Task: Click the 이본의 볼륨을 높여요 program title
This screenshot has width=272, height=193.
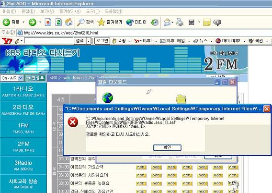Action: coord(90,183)
